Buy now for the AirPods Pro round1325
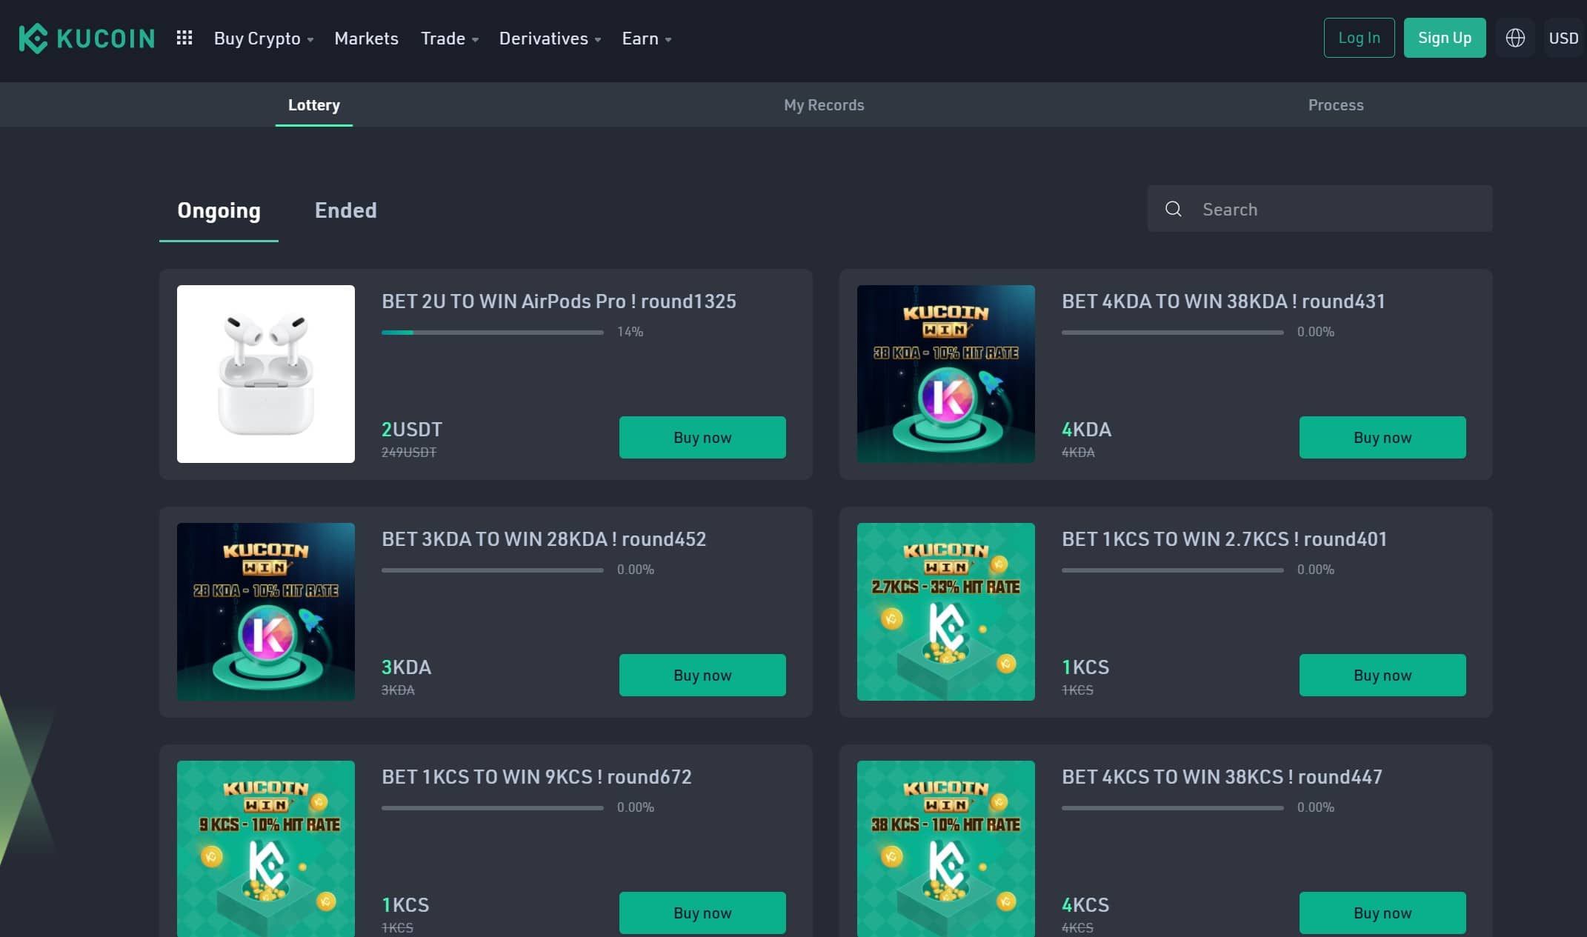This screenshot has height=937, width=1587. coord(702,438)
